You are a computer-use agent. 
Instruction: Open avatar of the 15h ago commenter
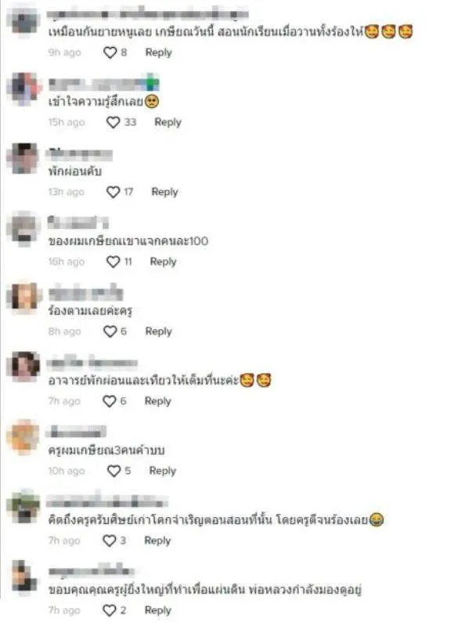(23, 88)
